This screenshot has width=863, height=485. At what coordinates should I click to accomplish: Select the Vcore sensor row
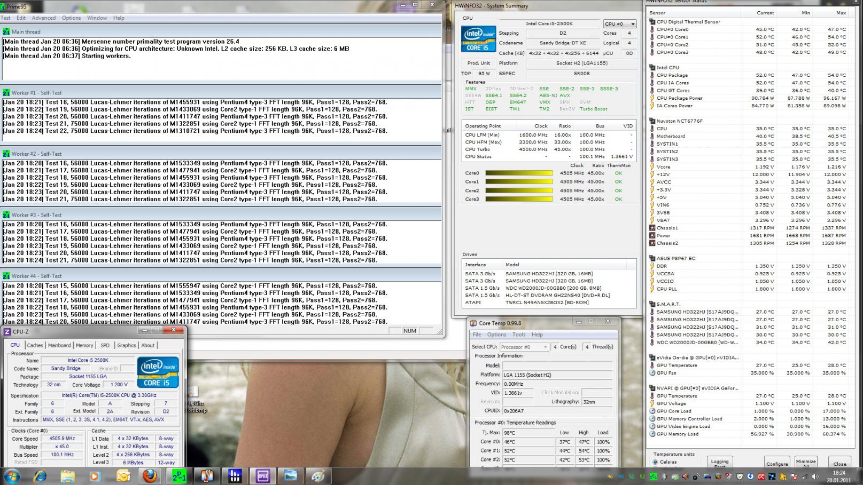click(x=748, y=167)
